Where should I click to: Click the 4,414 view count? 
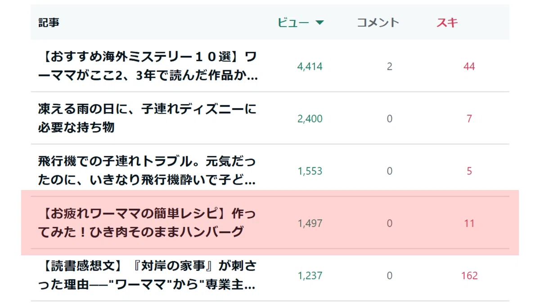310,67
